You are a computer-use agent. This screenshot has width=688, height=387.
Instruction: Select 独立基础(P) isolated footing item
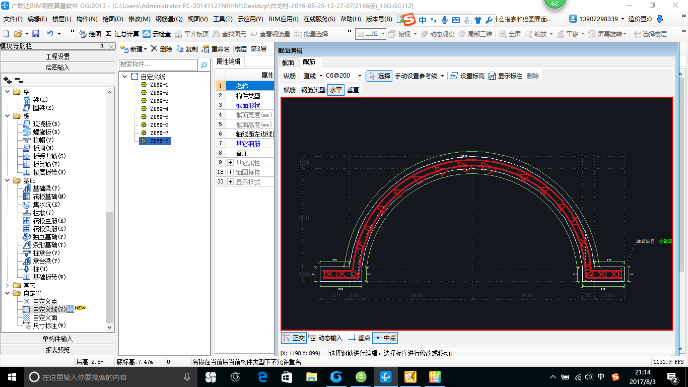tap(45, 237)
